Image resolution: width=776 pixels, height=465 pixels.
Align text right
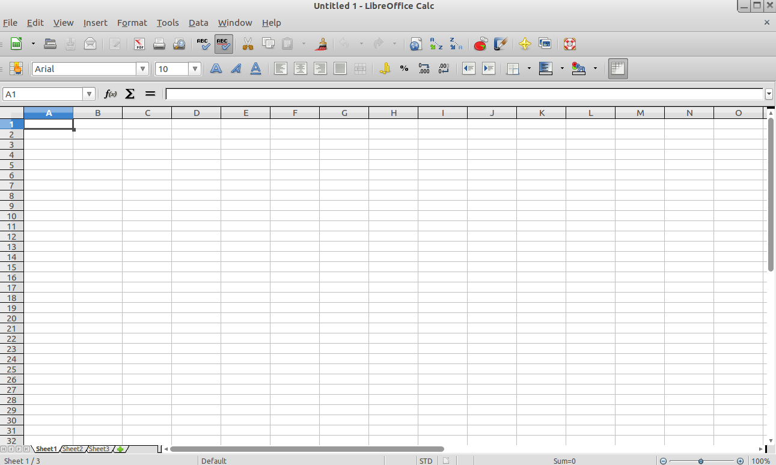pos(320,68)
